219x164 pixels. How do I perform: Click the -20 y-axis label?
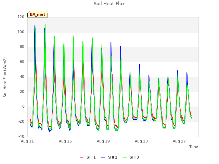[21, 122]
